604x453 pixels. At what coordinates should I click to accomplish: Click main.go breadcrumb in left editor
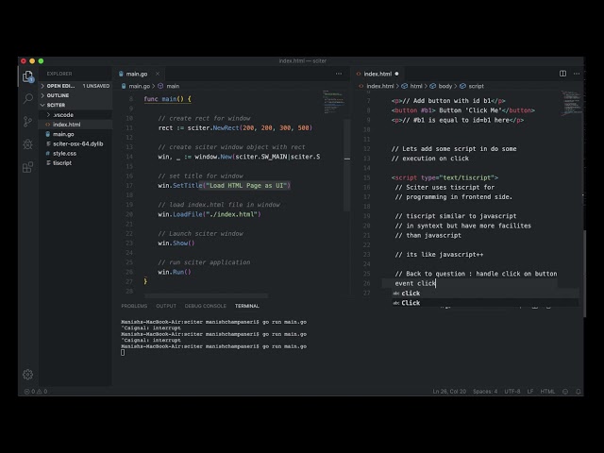tap(136, 86)
